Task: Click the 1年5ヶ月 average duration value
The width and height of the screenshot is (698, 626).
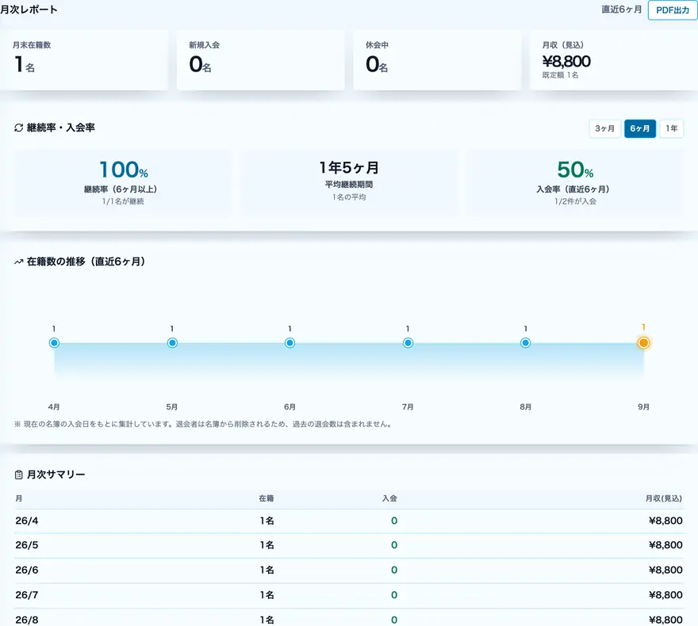Action: [349, 168]
